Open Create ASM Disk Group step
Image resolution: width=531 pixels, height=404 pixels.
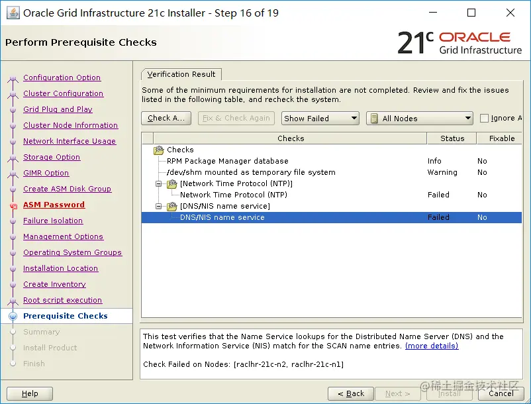(67, 189)
